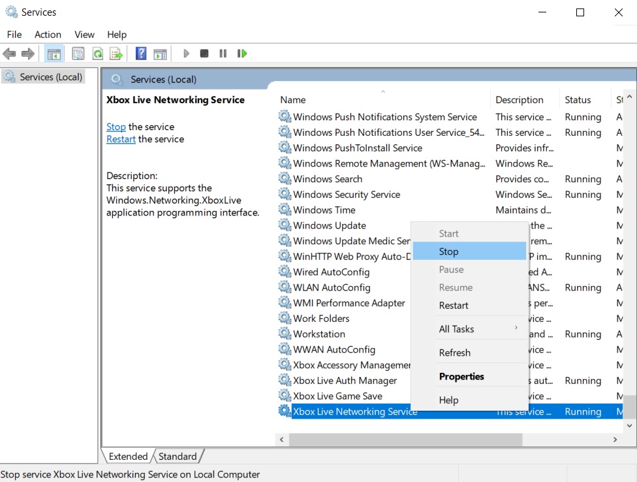Click horizontal scrollbar left arrow
The width and height of the screenshot is (637, 482).
pos(281,440)
